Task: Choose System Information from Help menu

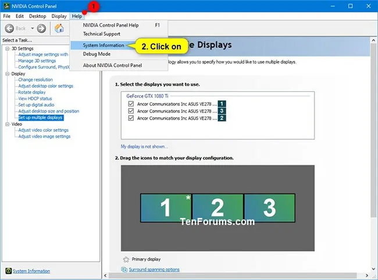Action: pos(103,45)
